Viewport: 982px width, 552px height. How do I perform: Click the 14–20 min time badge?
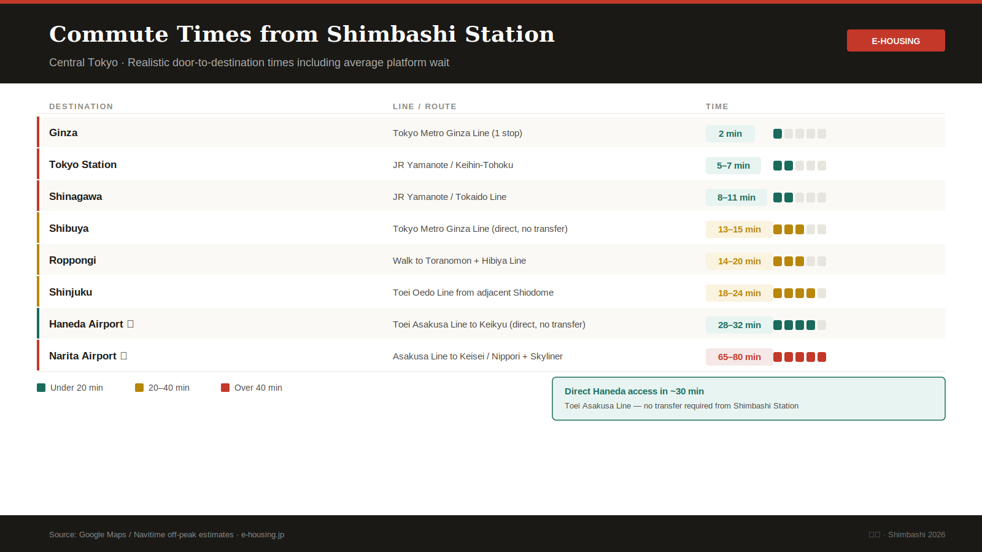(740, 261)
